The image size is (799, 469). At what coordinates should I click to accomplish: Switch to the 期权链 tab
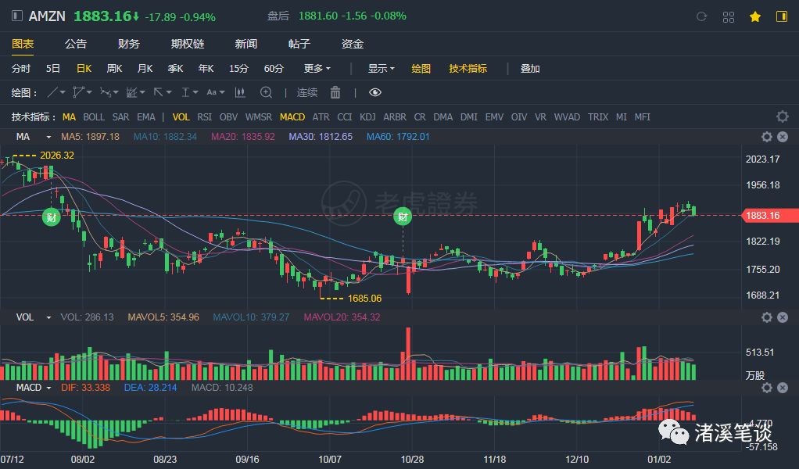pos(187,44)
